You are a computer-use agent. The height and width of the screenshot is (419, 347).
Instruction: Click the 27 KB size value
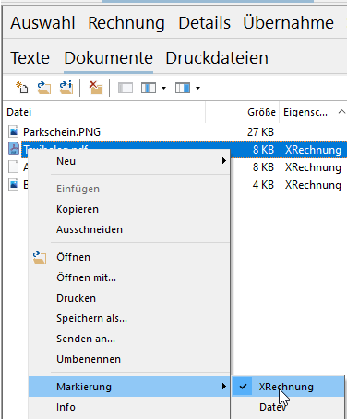(260, 132)
